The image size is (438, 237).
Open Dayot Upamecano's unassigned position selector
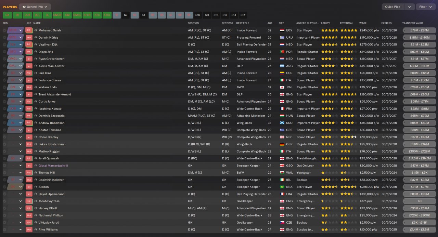15,194
